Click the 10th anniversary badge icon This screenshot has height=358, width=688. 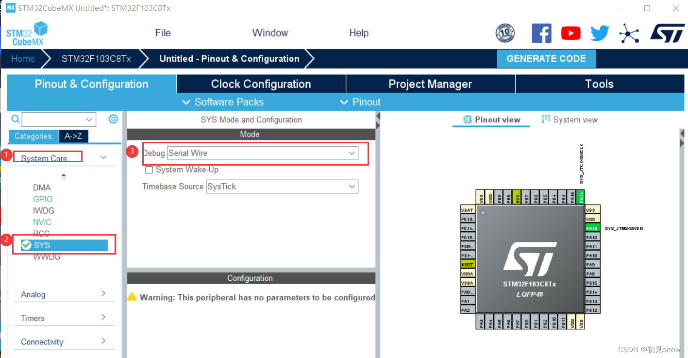tap(505, 33)
